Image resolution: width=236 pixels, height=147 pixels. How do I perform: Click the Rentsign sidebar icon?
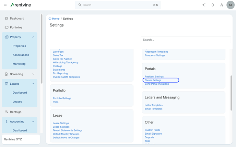pos(7,112)
